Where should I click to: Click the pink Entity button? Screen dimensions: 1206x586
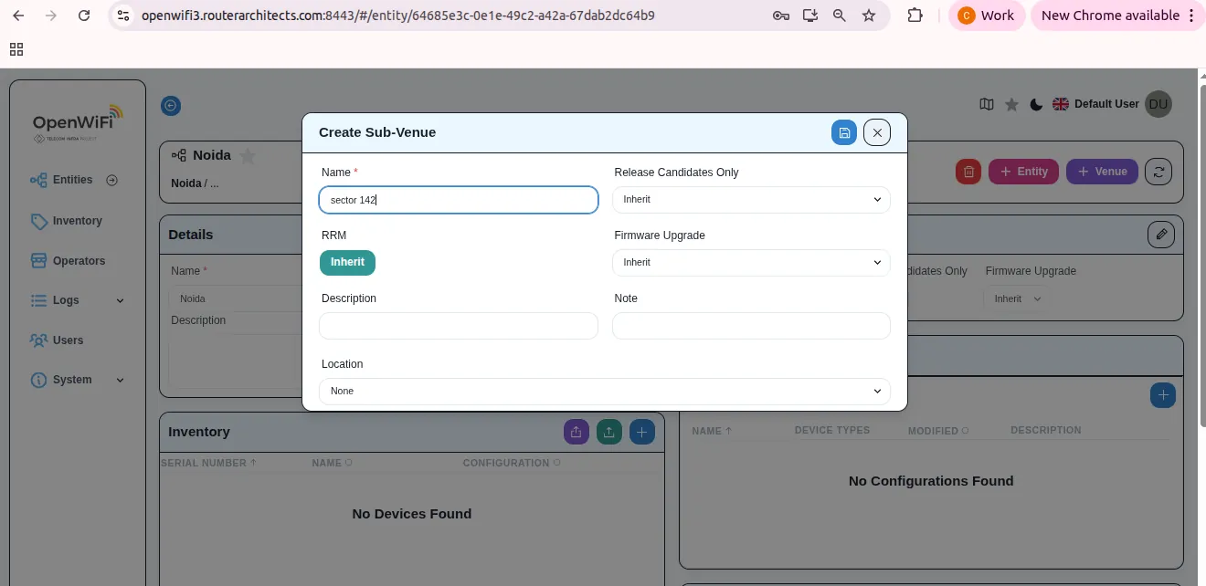[x=1023, y=172]
